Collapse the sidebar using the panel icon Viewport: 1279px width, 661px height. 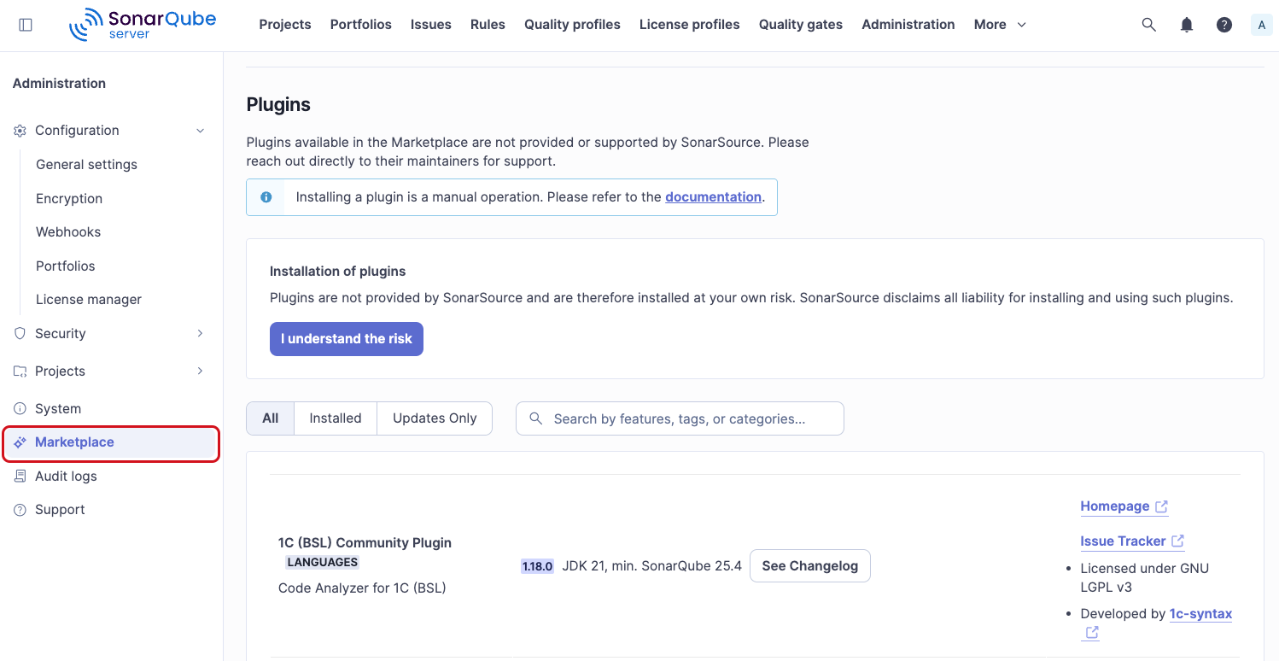(25, 24)
